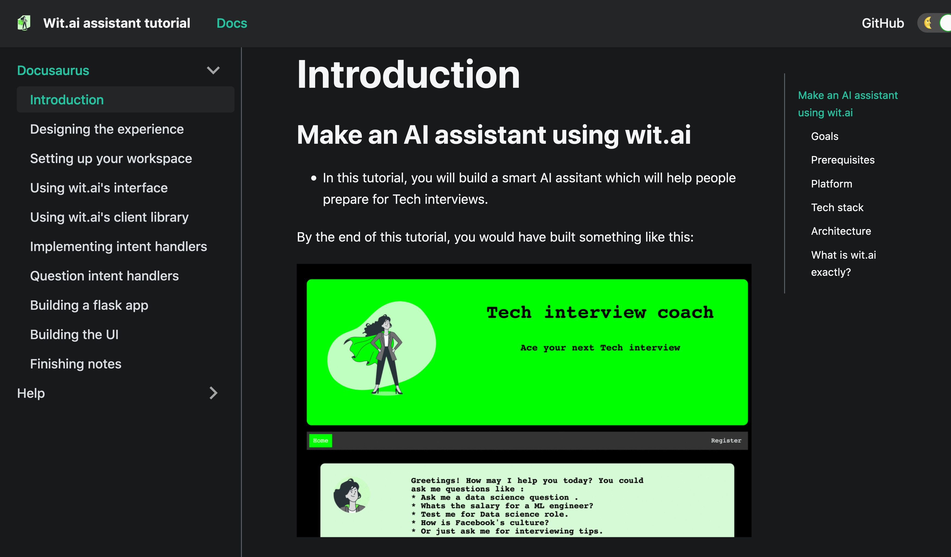Click the Wit.ai superhero logo icon
951x557 pixels.
24,23
